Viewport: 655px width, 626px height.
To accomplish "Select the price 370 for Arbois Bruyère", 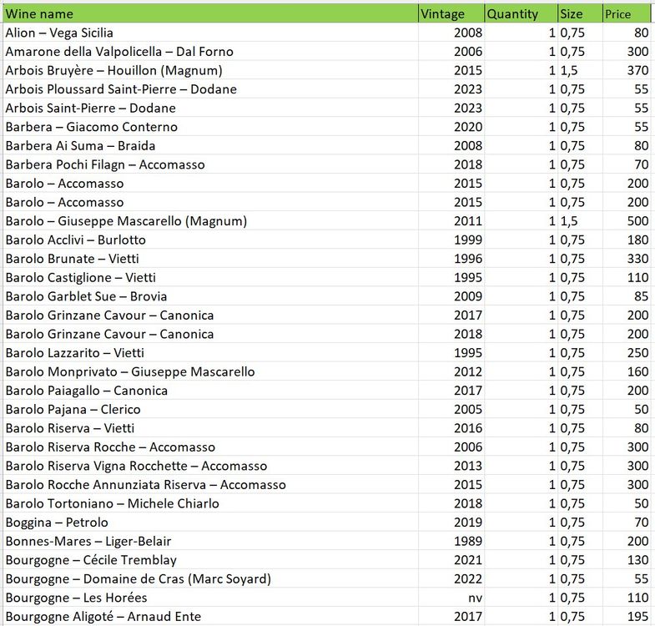I will tap(637, 71).
